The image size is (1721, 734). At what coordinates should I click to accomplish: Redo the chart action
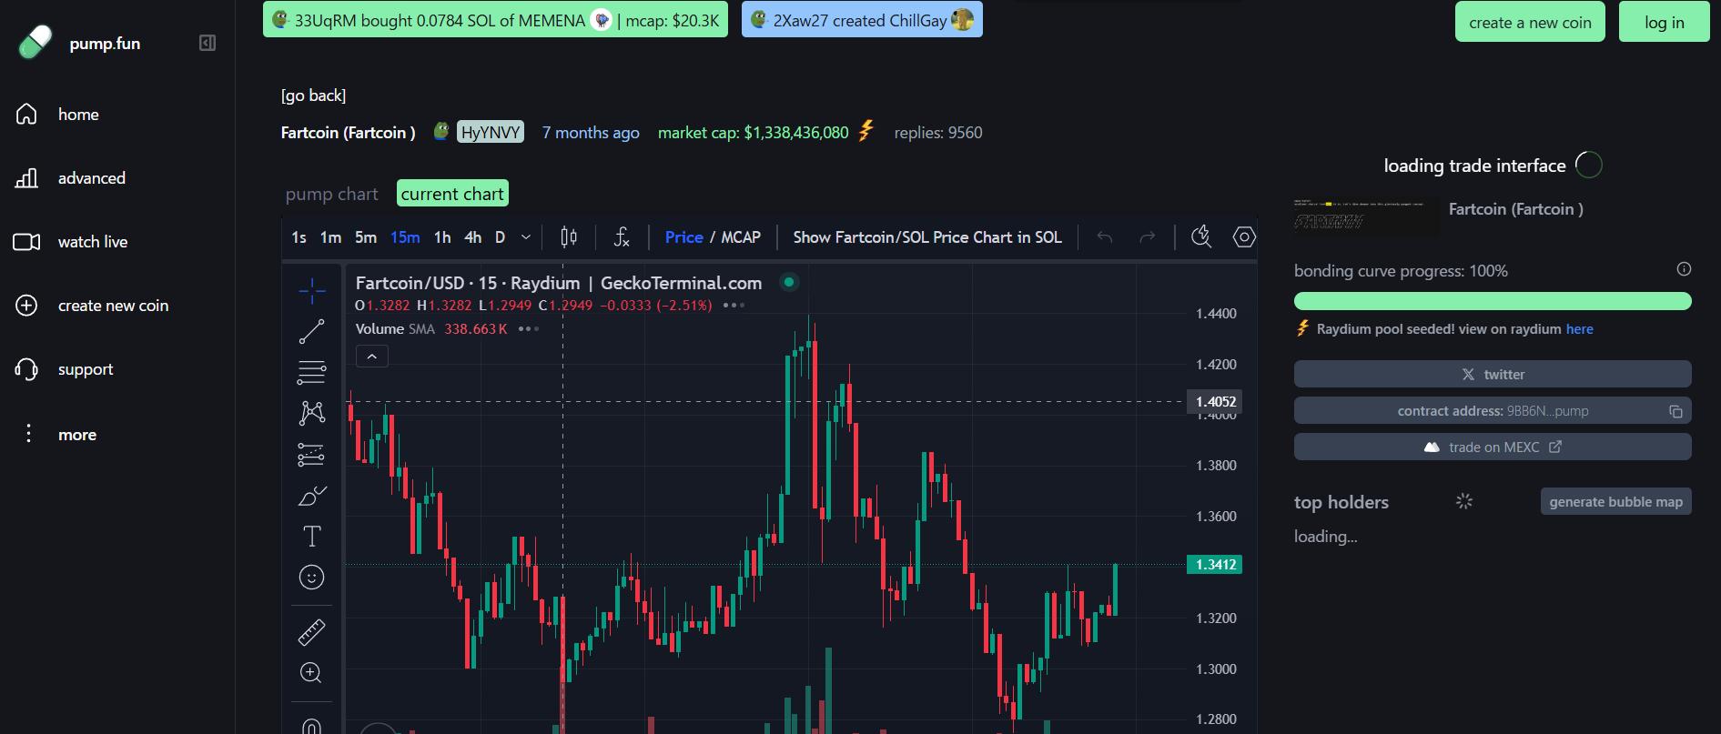[1148, 237]
